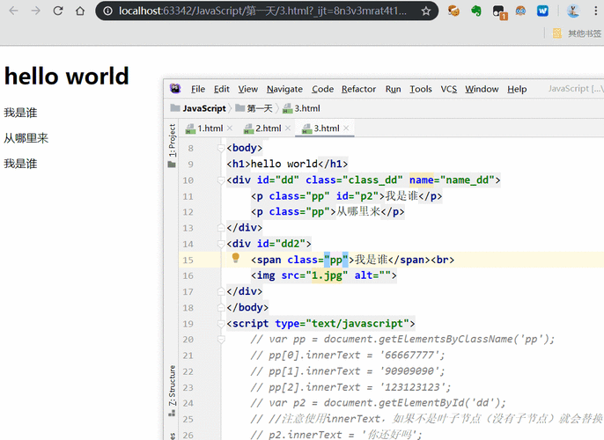This screenshot has height=440, width=604.
Task: Close the 1.html editor tab
Action: point(230,128)
